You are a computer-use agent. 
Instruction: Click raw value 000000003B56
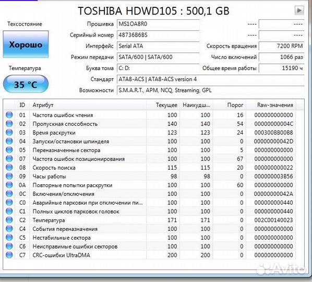[273, 177]
